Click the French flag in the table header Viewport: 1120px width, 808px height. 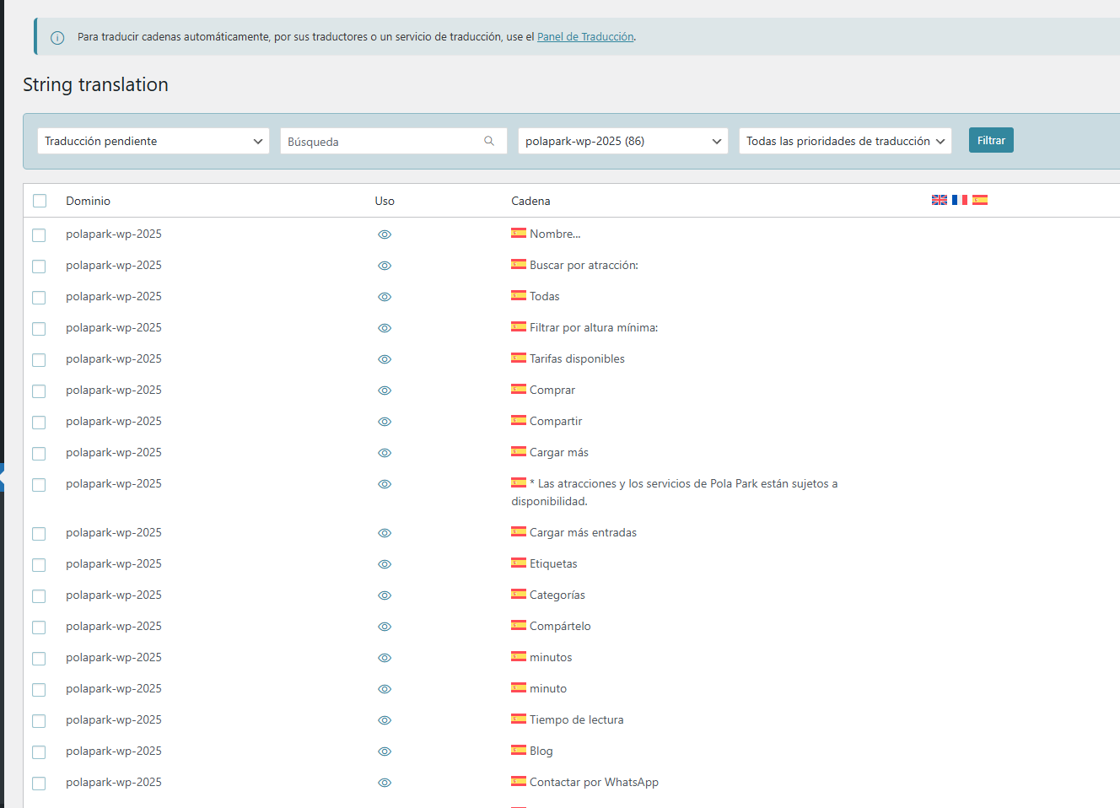[960, 200]
